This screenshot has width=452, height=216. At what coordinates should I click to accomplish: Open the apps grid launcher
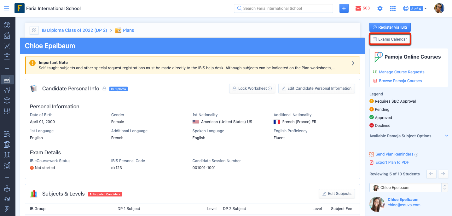pyautogui.click(x=393, y=9)
